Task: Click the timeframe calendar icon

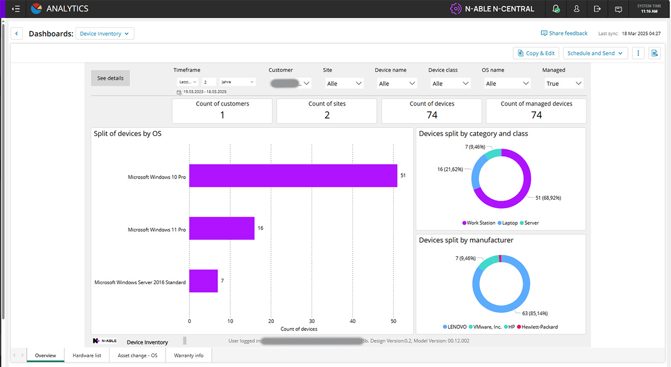Action: [179, 93]
